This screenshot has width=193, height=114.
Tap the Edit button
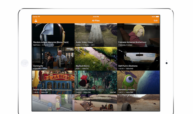156,21
